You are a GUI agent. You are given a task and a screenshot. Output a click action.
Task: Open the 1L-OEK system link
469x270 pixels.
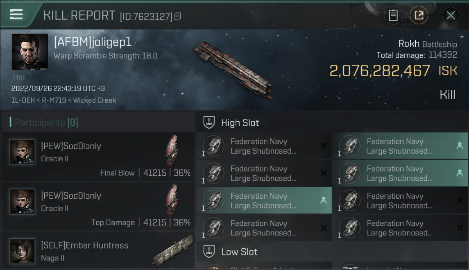pyautogui.click(x=22, y=100)
